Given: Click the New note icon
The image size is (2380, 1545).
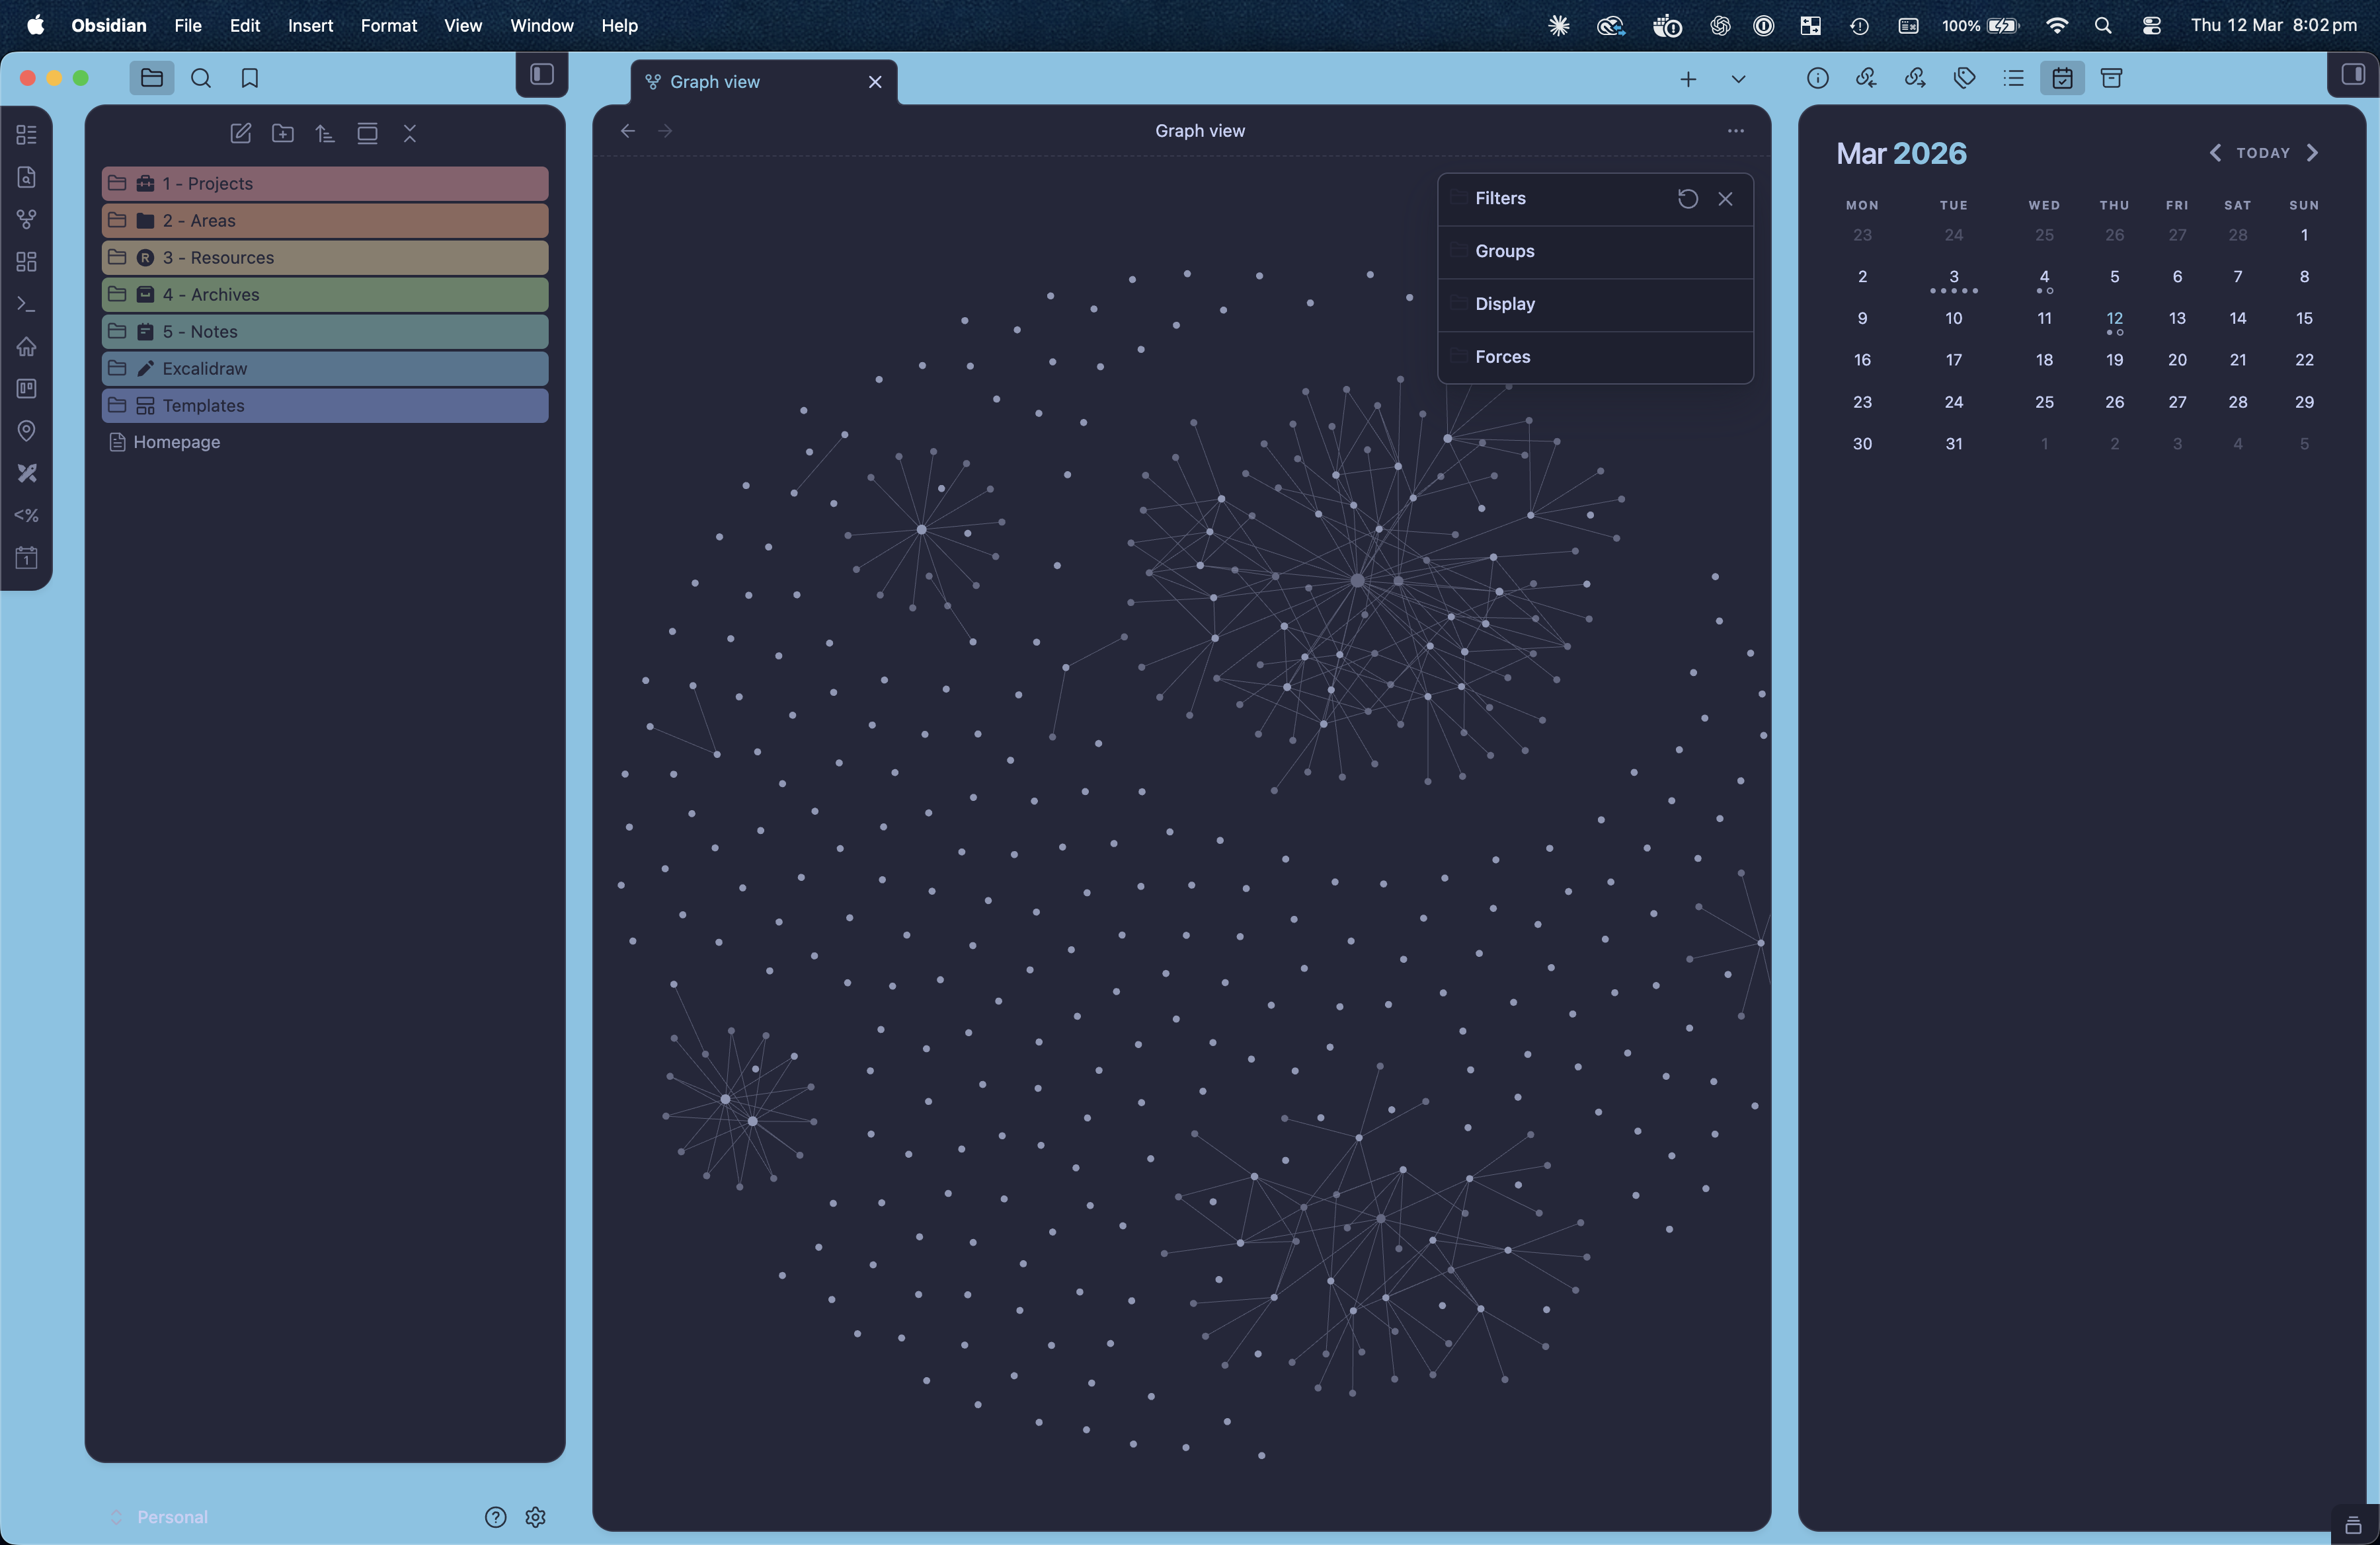Looking at the screenshot, I should pos(240,133).
